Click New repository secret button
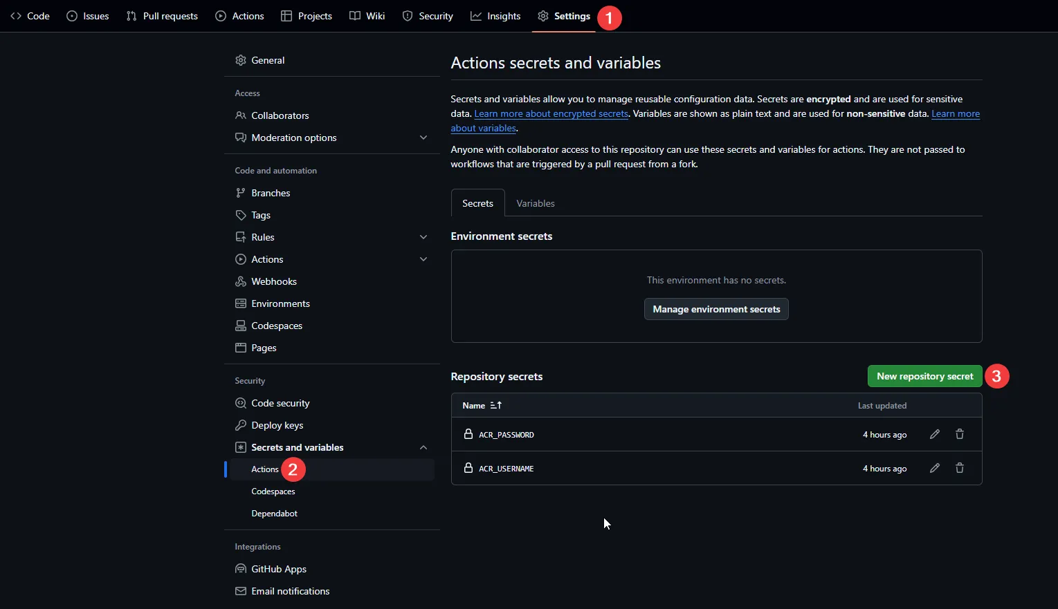The height and width of the screenshot is (609, 1058). (924, 376)
